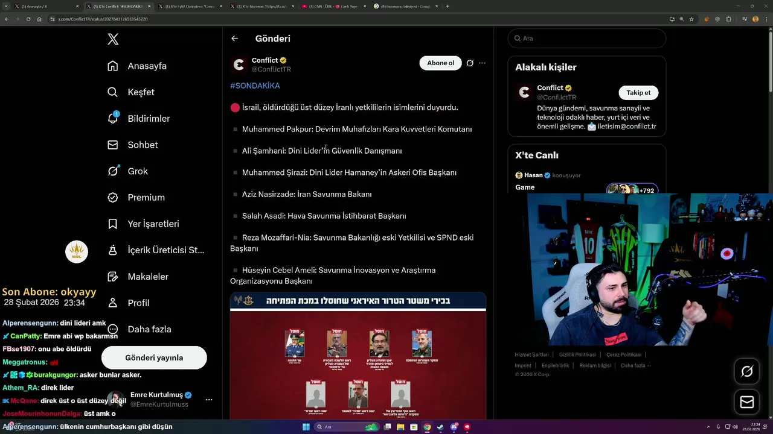Click the İçerik Üreticisi studio icon
This screenshot has height=434, width=773.
(113, 250)
